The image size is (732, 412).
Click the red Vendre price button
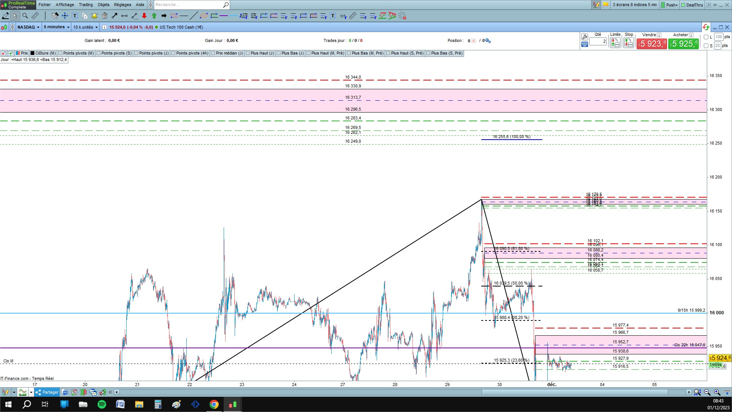pos(651,44)
